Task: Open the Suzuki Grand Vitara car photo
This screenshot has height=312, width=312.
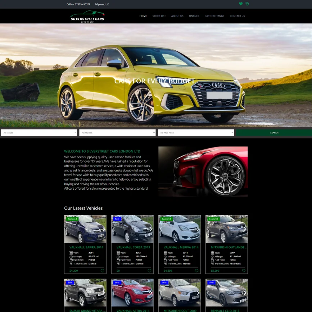Action: click(85, 293)
